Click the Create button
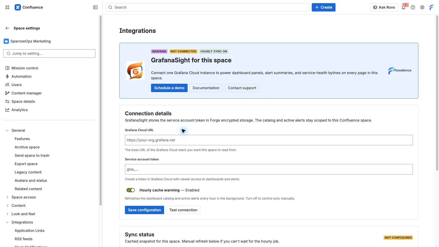This screenshot has width=439, height=247. [x=324, y=7]
